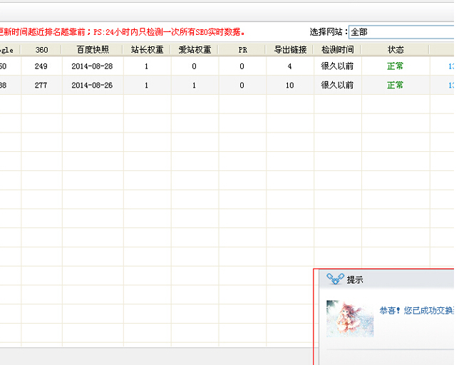This screenshot has width=459, height=365.
Task: Click the 检测时间 column header
Action: (336, 50)
